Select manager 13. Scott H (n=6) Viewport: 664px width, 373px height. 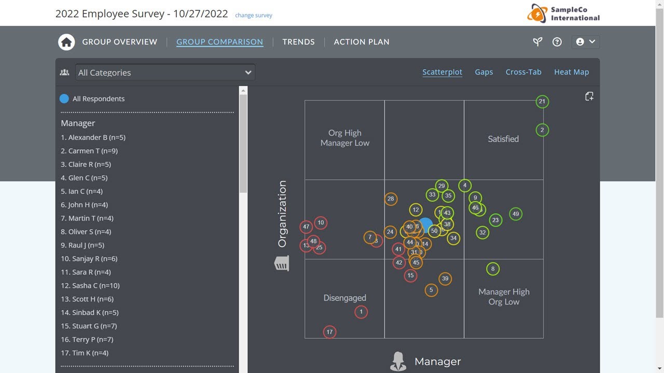point(87,299)
